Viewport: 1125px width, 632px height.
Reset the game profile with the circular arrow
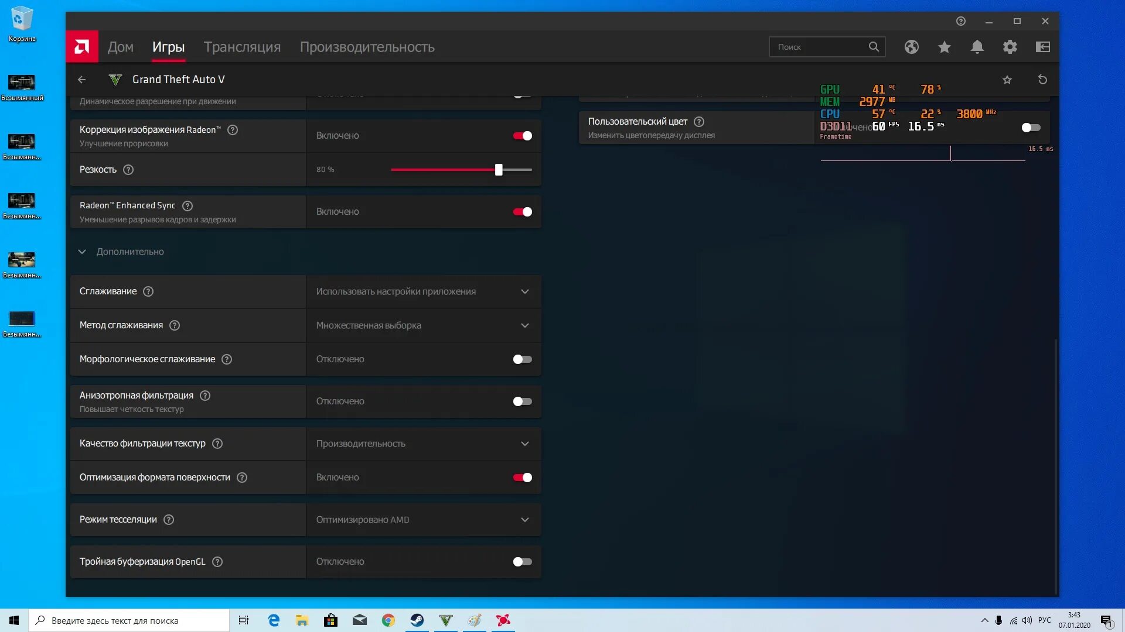click(1042, 80)
